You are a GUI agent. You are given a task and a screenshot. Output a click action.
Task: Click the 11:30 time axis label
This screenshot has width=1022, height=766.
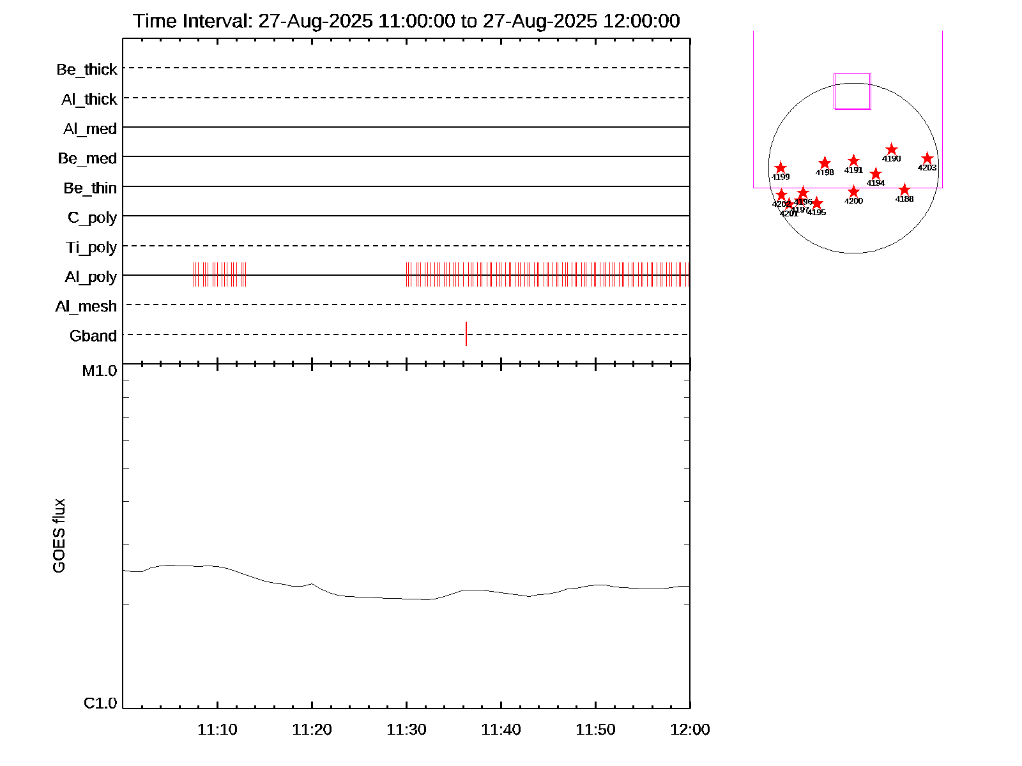(406, 730)
